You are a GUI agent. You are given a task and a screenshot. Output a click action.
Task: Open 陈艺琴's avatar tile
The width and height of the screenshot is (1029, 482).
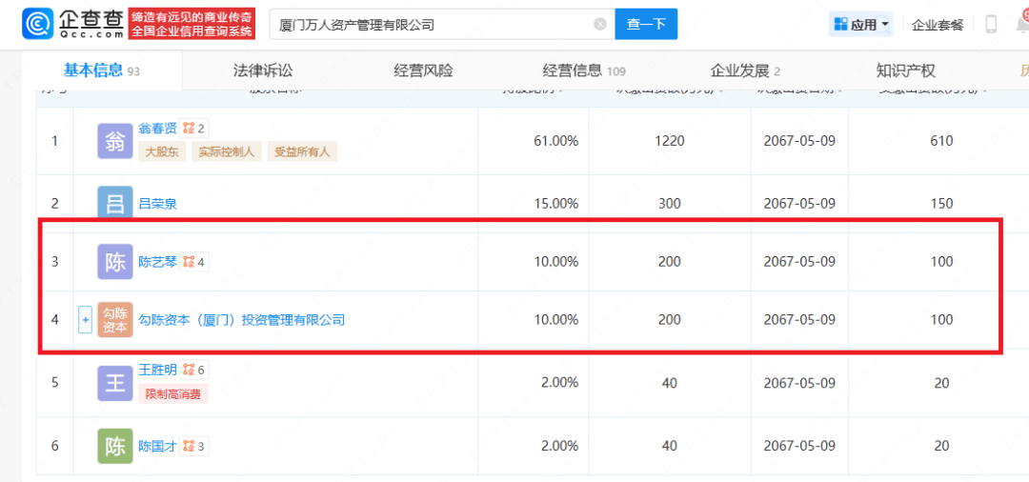coord(115,261)
